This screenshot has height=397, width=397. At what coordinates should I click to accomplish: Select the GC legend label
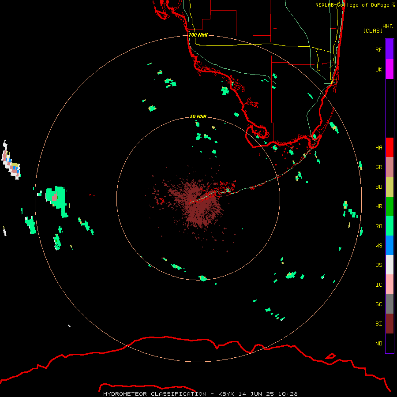[x=378, y=304]
